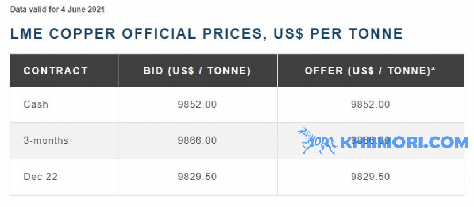Viewport: 474px width, 207px height.
Task: Click the Dec 22 offer value 9829.50
Action: 371,177
